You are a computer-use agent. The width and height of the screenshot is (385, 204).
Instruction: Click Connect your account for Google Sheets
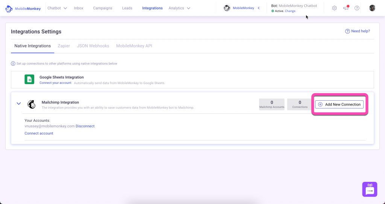tap(56, 83)
